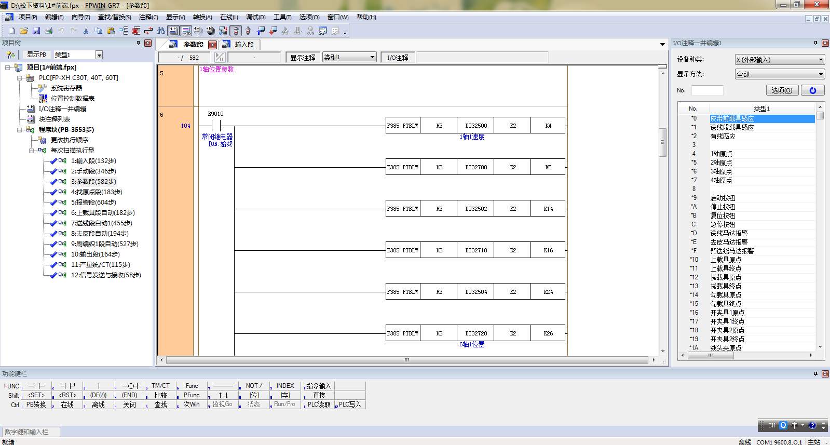Image resolution: width=830 pixels, height=445 pixels.
Task: Collapse the 程序块(PB-3553步) node
Action: click(20, 130)
